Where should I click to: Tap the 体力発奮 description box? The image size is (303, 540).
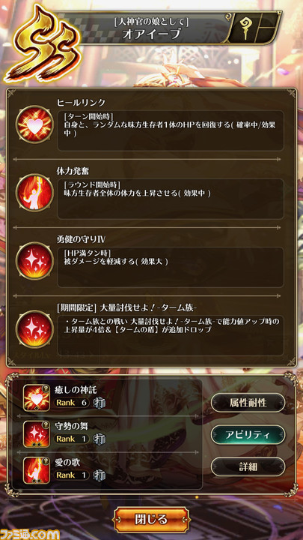(171, 199)
